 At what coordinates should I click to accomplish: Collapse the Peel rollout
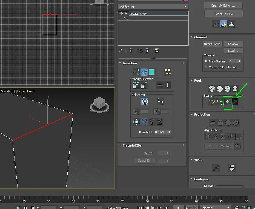191,80
